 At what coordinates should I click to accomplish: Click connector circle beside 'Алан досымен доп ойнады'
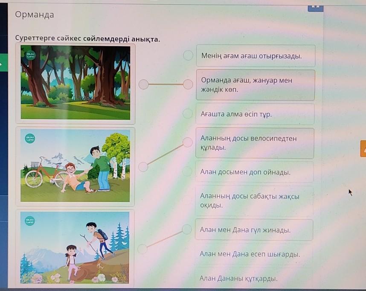187,171
